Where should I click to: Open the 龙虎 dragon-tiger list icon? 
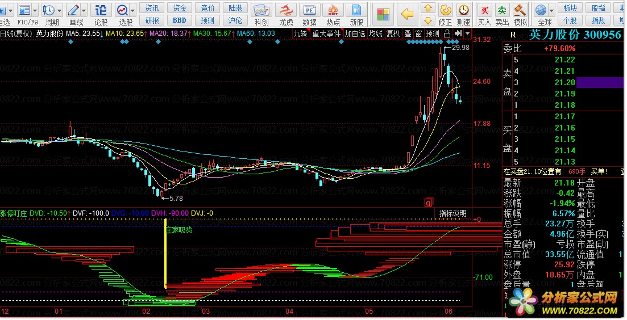pyautogui.click(x=286, y=10)
